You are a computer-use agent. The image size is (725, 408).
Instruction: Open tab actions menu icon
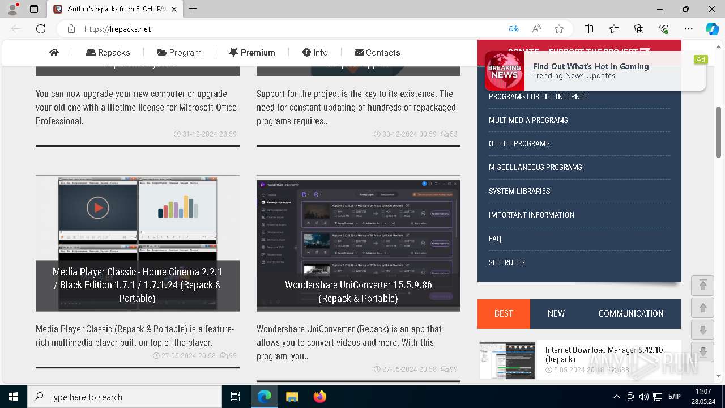click(x=34, y=9)
